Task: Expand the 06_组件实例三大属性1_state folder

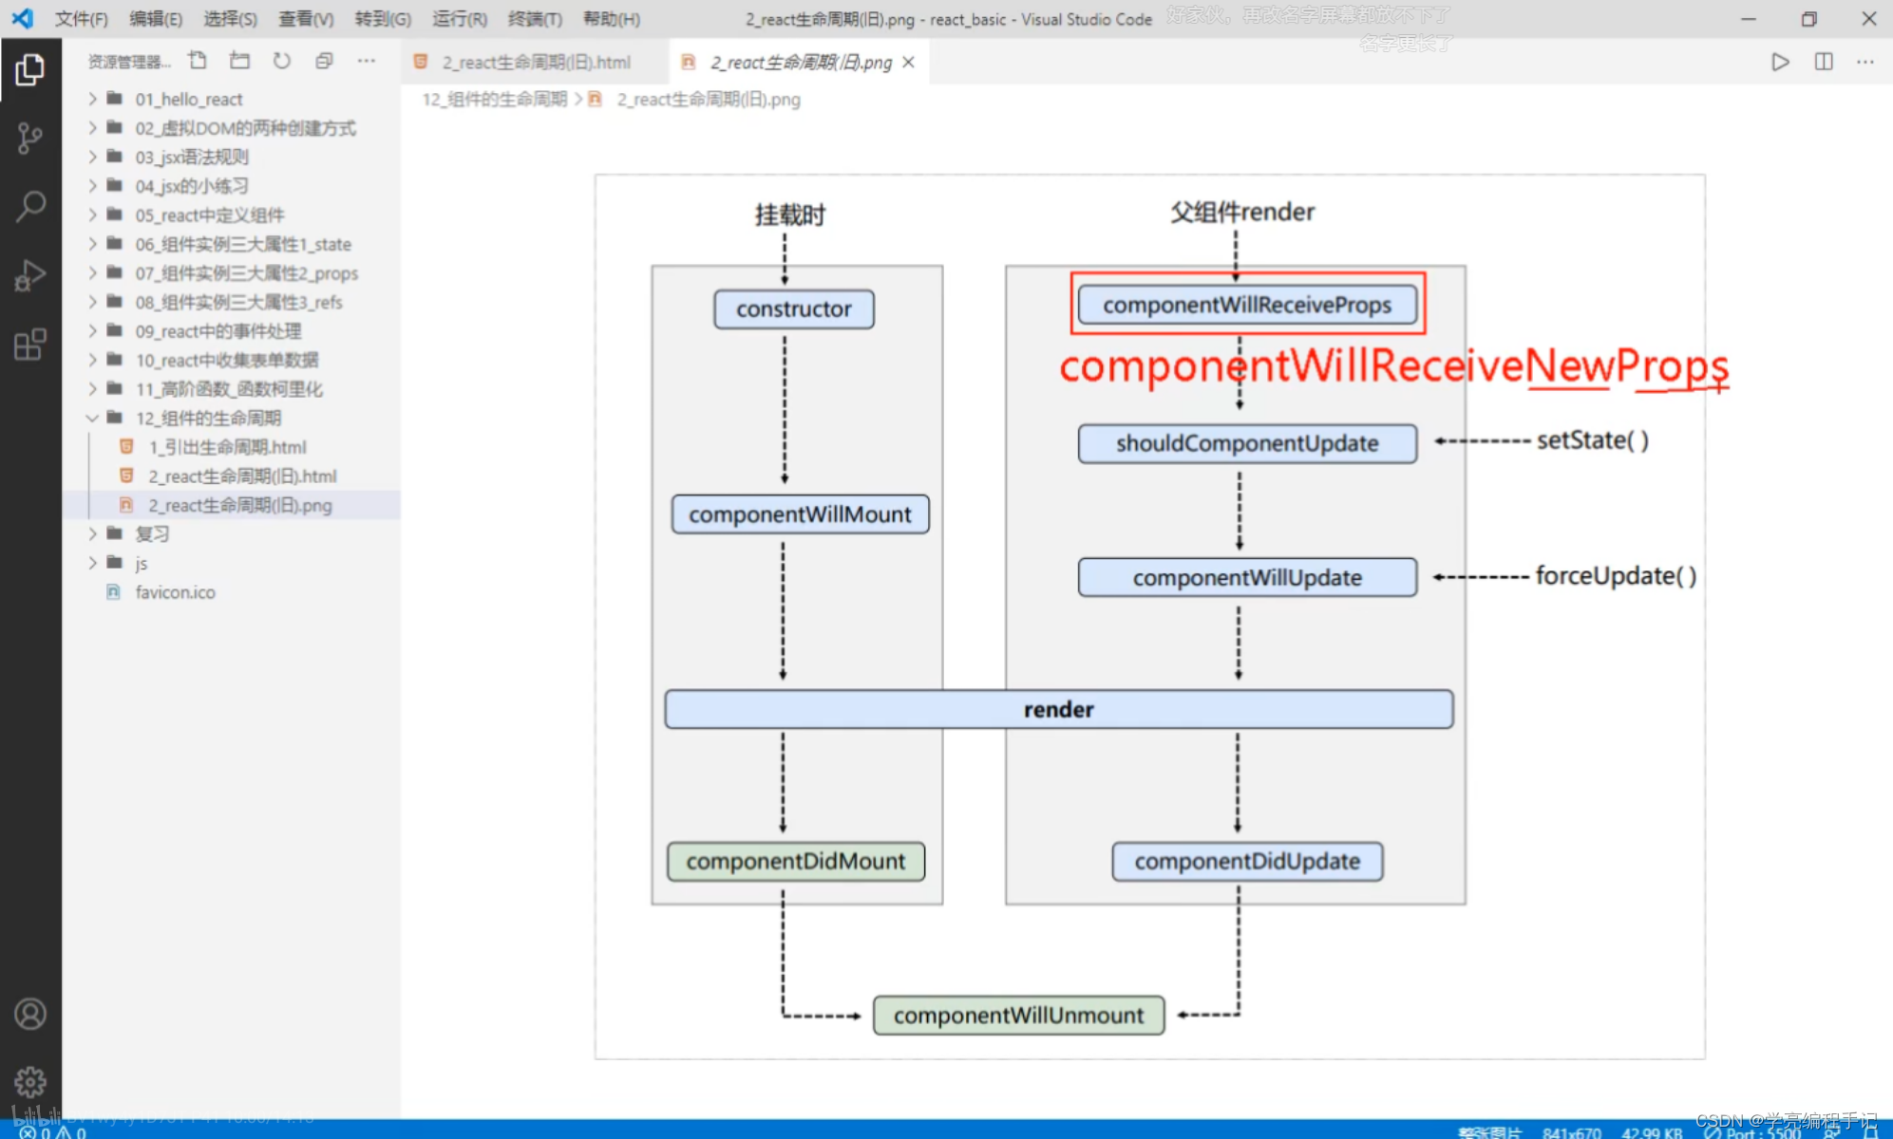Action: click(232, 244)
